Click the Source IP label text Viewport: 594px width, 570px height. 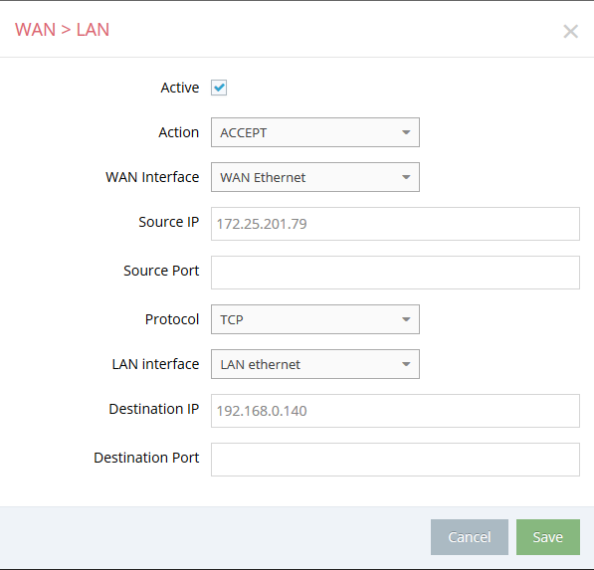point(168,222)
